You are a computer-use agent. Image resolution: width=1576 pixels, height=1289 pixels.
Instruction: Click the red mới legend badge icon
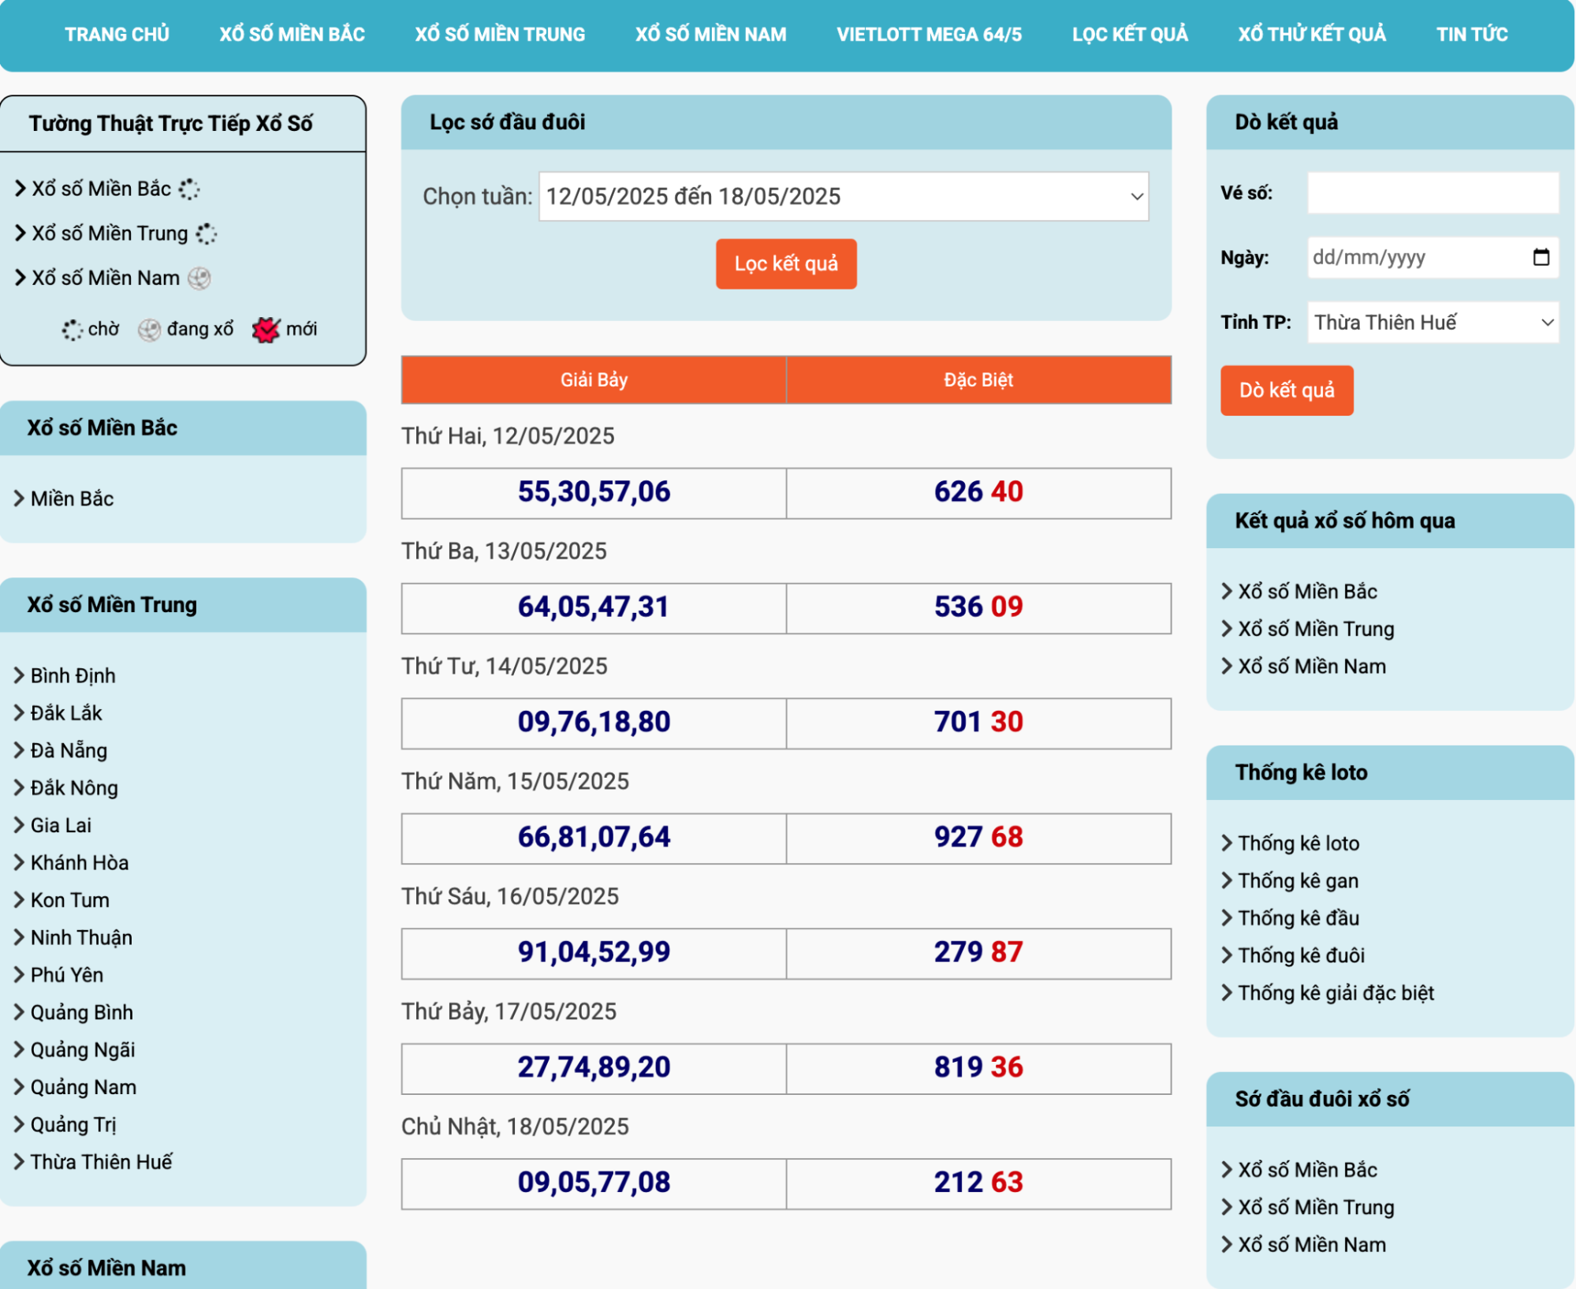click(x=266, y=330)
